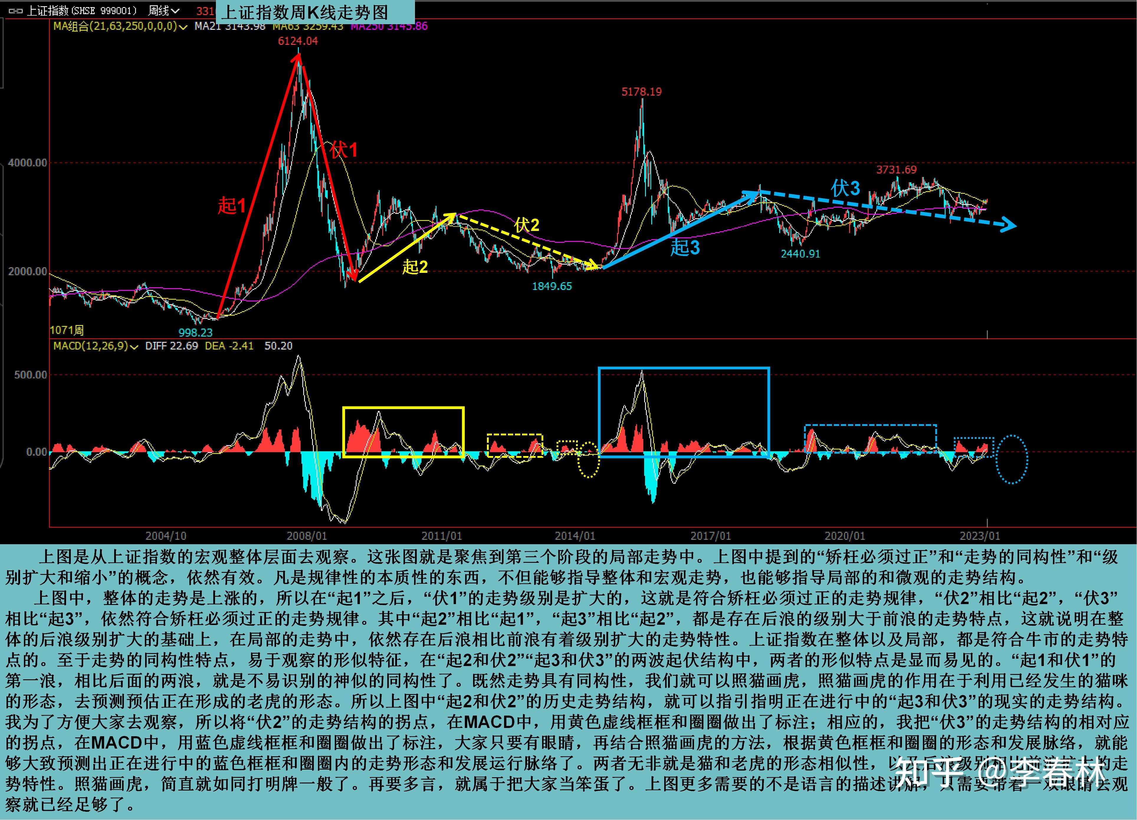
Task: Click the 2000.00 price axis label
Action: (27, 272)
